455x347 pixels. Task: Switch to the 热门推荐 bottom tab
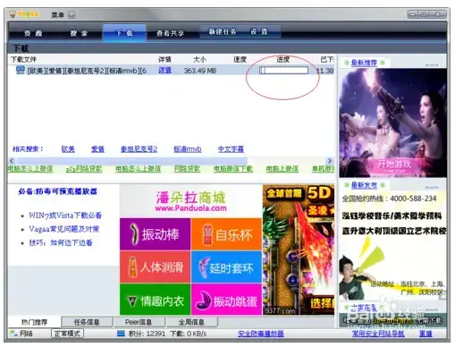pos(35,322)
